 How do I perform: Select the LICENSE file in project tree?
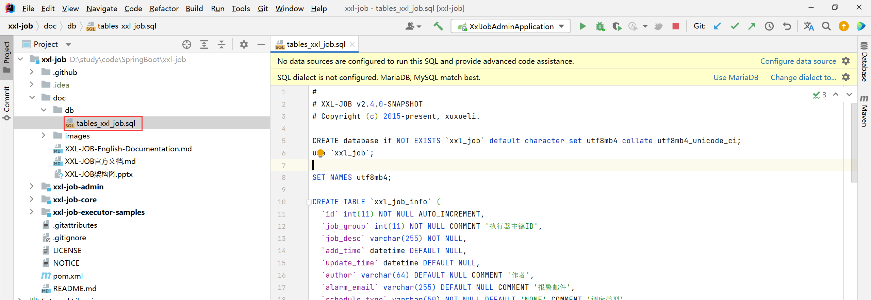(67, 250)
